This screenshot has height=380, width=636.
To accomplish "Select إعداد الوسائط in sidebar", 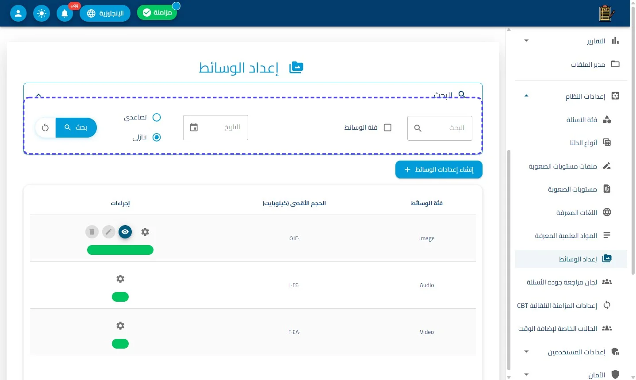I will (x=571, y=259).
